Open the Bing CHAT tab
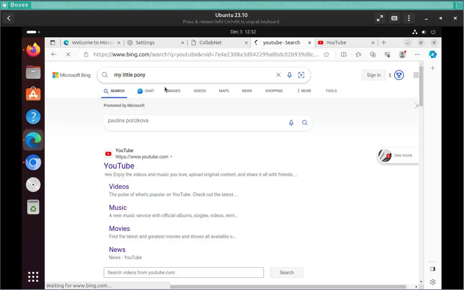The image size is (464, 290). (x=146, y=91)
